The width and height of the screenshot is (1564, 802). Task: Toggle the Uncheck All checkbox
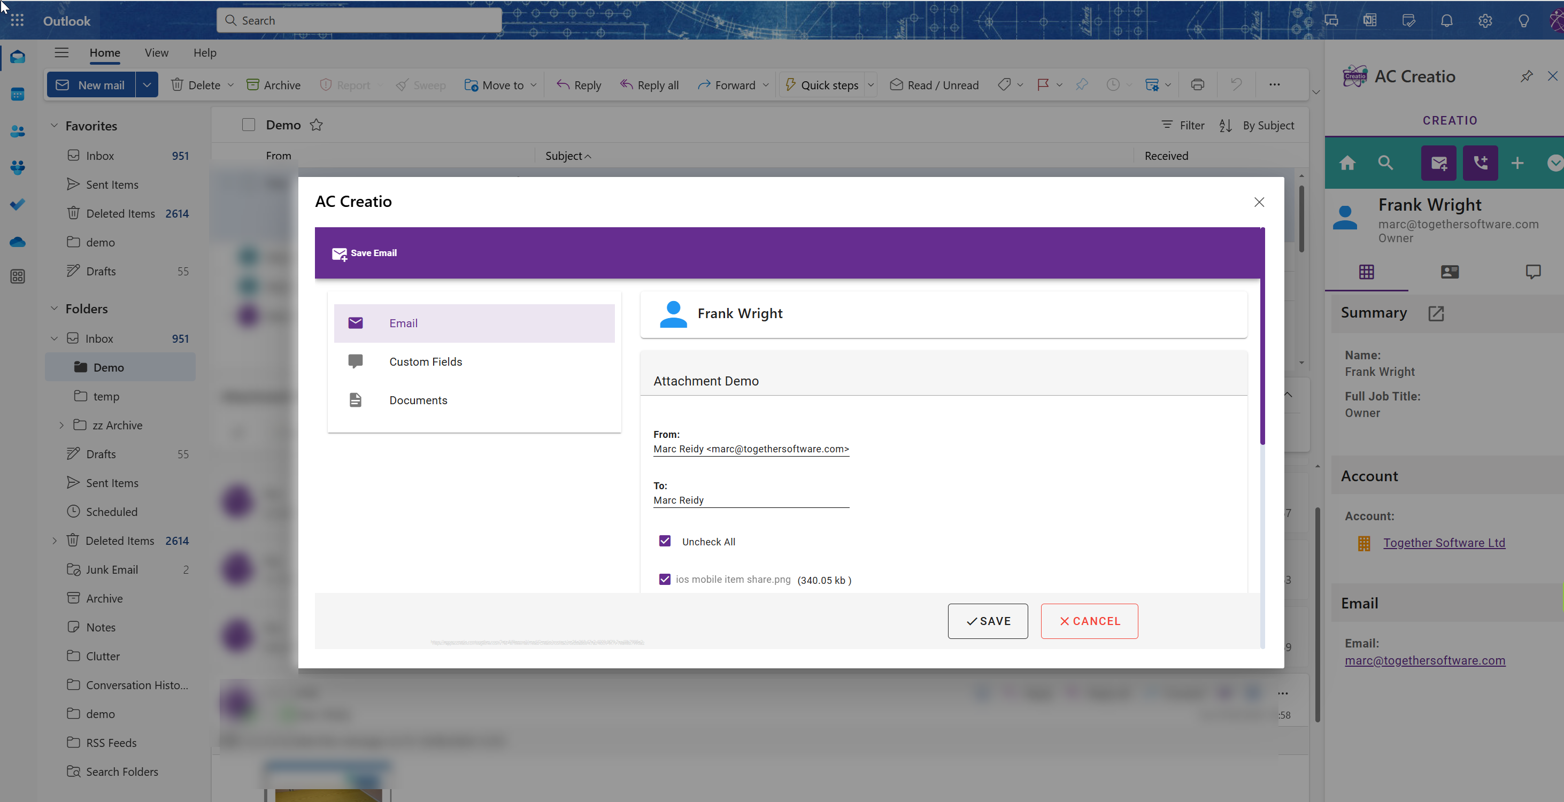(x=665, y=541)
